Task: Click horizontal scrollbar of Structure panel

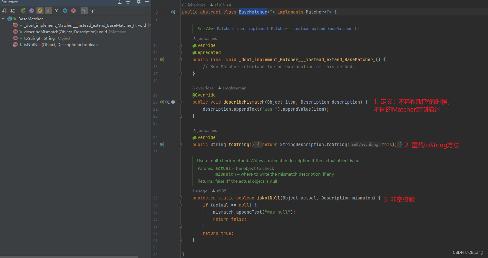Action: click(x=69, y=257)
